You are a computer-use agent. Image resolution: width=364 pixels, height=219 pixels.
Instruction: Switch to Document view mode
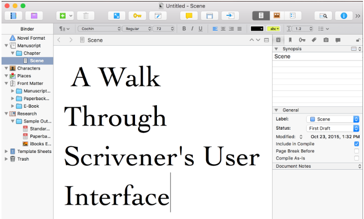coord(261,16)
